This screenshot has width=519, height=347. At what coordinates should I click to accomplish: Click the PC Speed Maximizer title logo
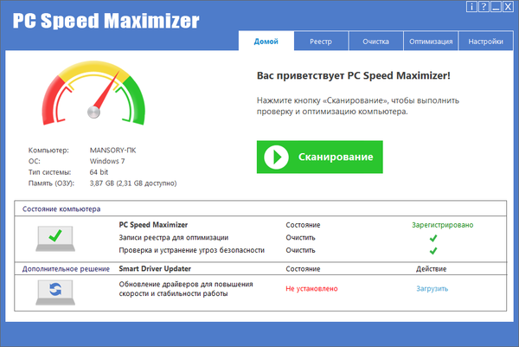[106, 21]
